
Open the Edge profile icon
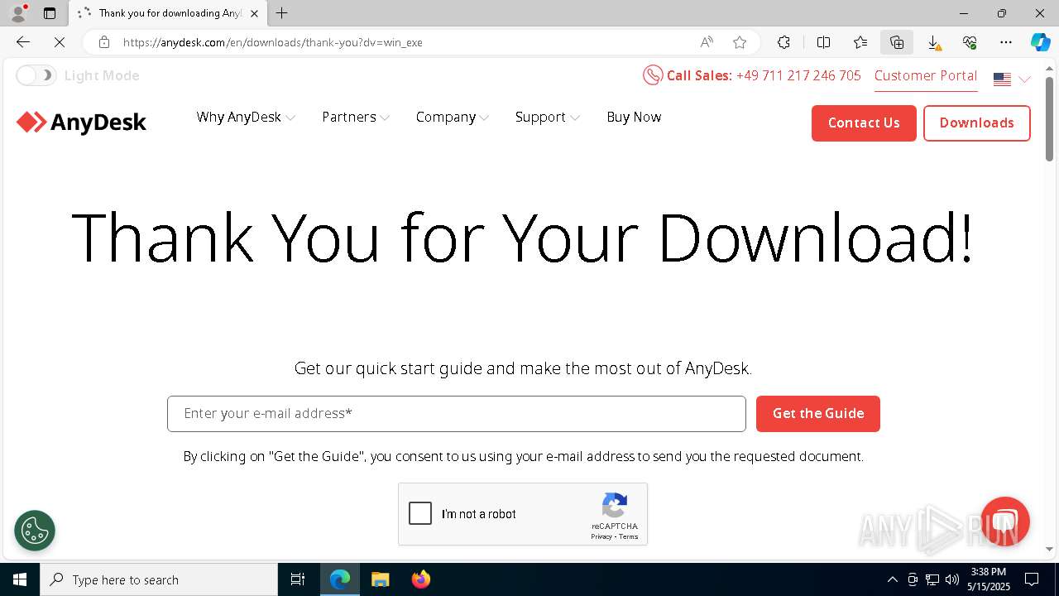18,13
